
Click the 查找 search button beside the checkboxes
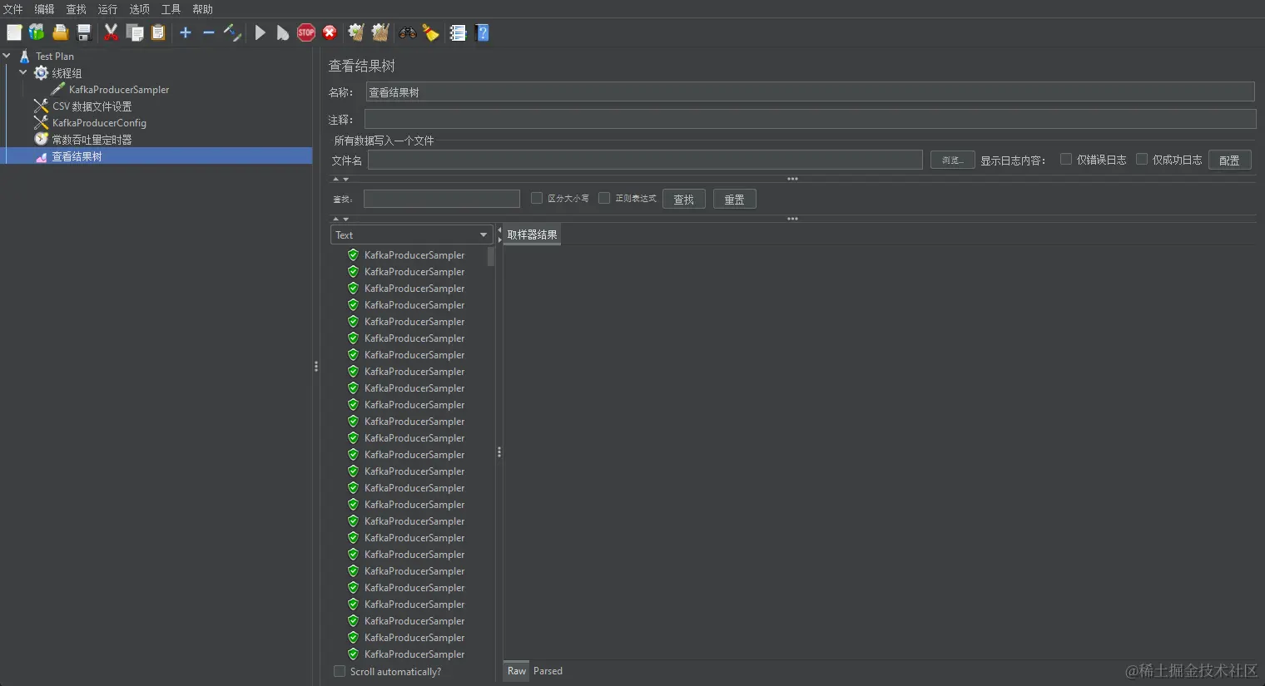[x=684, y=199]
